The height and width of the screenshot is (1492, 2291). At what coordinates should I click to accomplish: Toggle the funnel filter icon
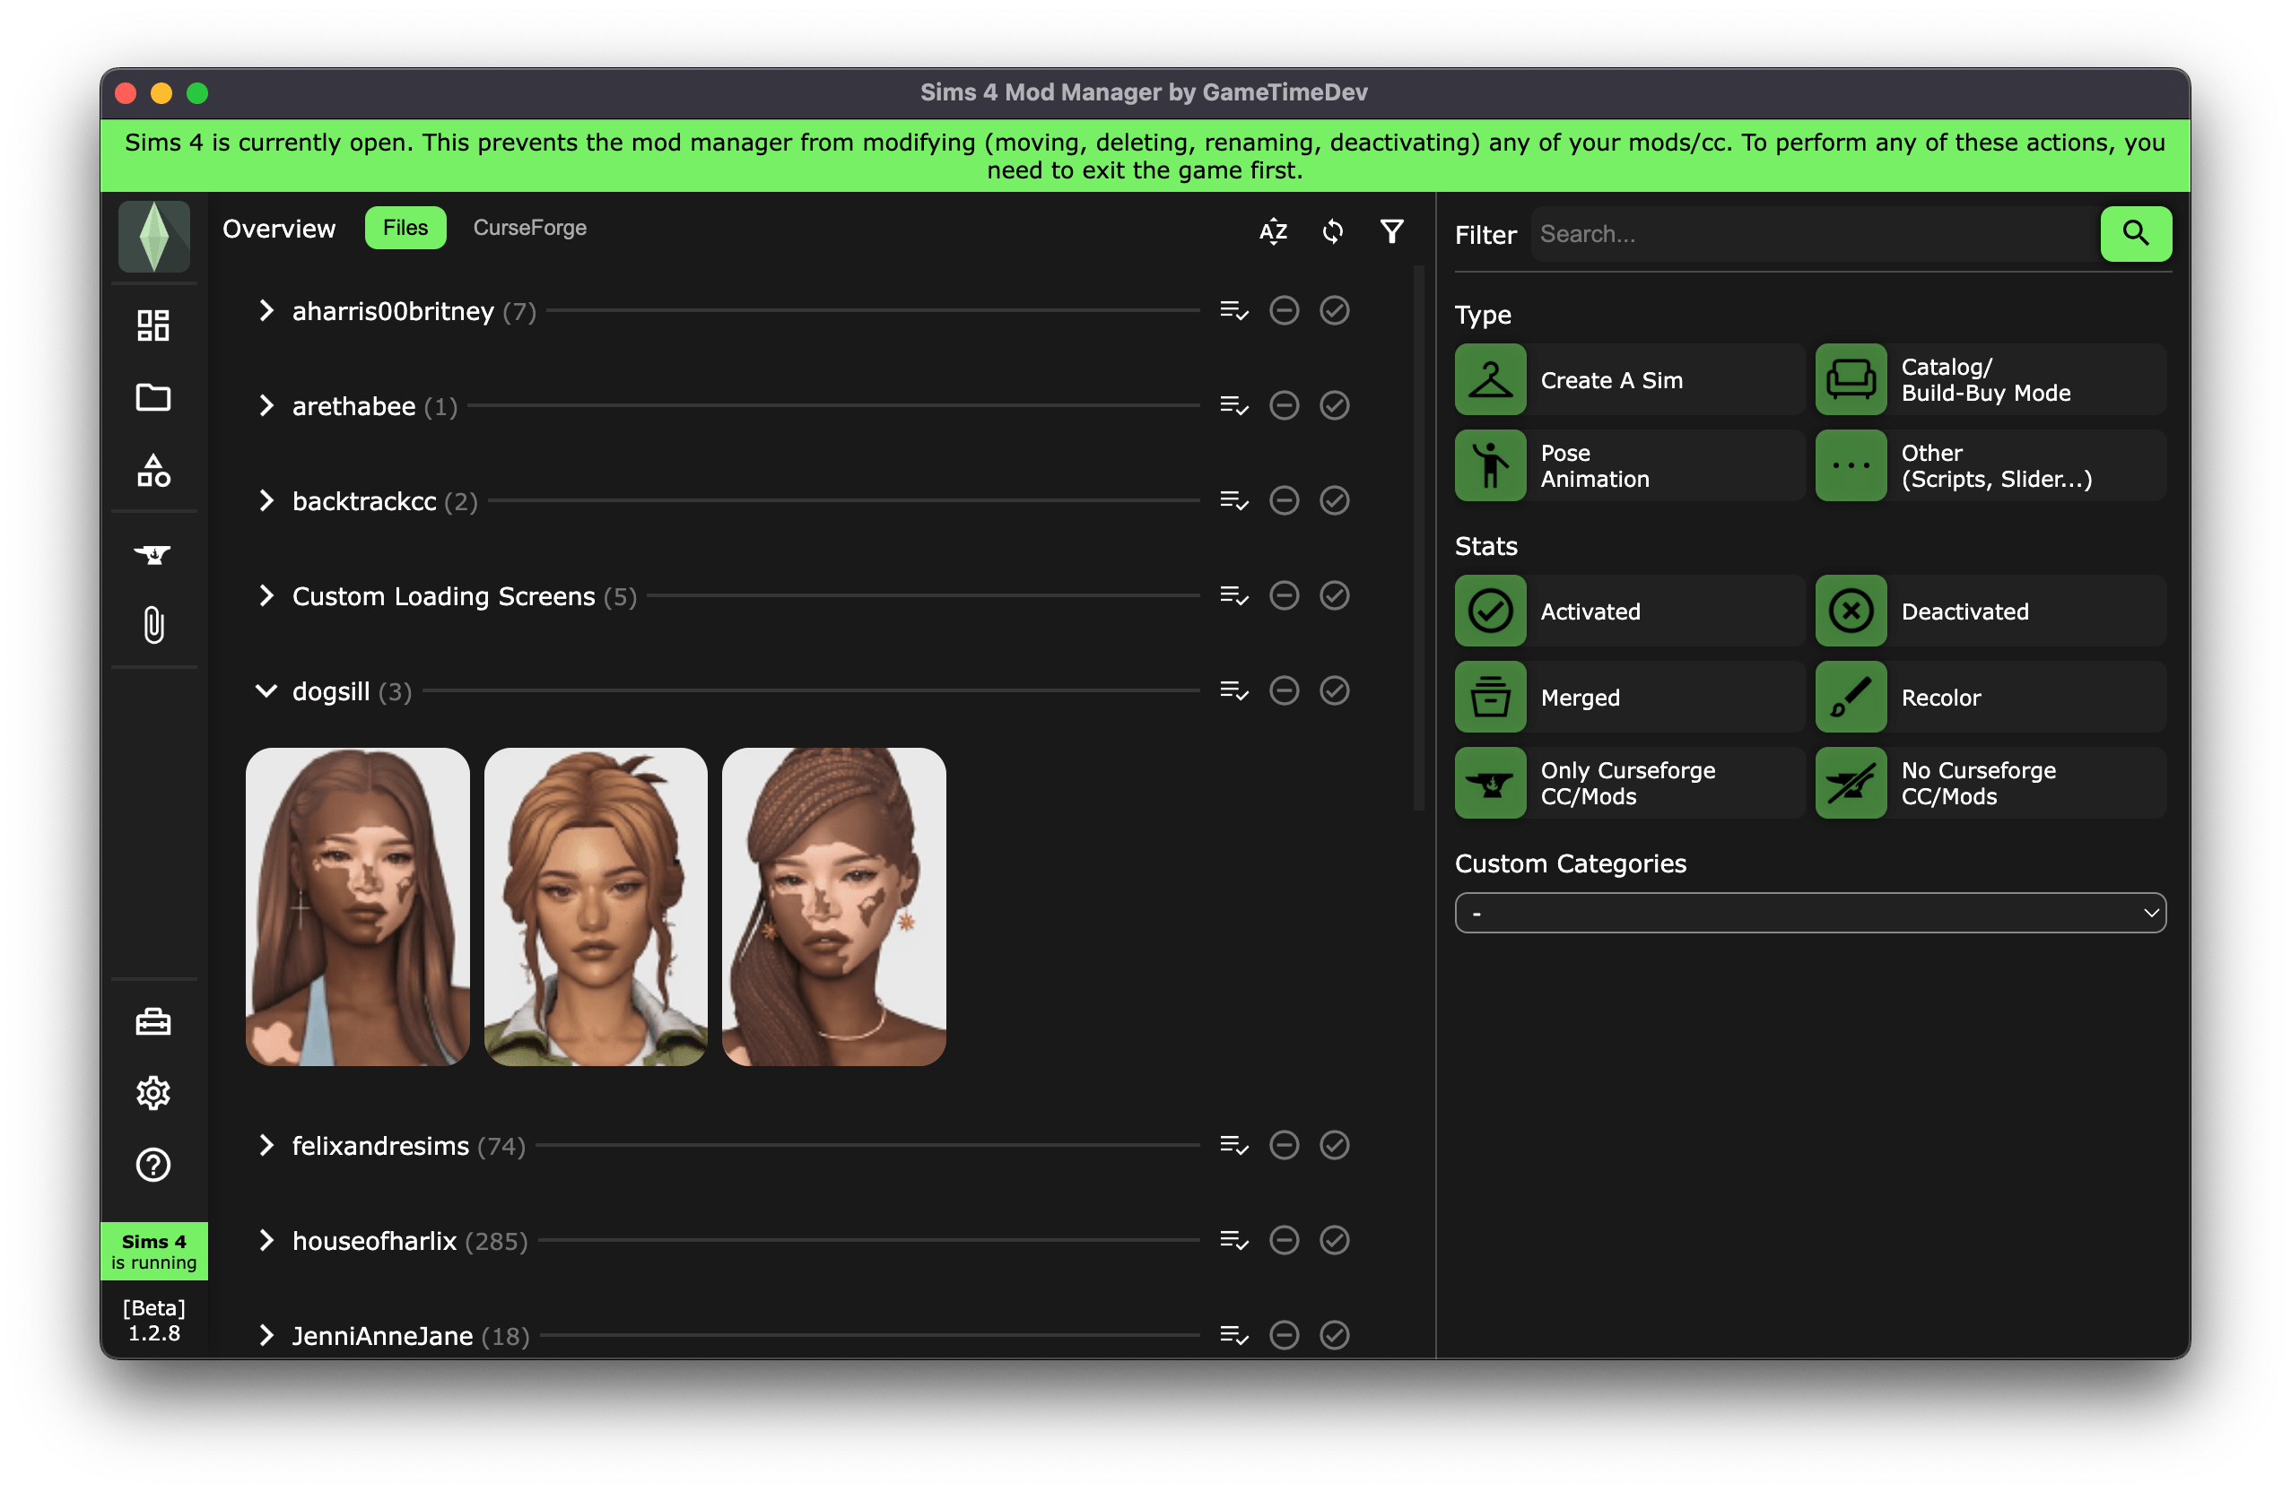[x=1392, y=232]
